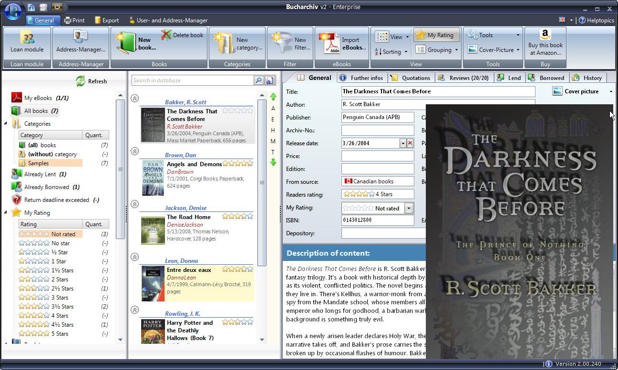This screenshot has width=618, height=370.
Task: Select the Entre deux eaux book entry
Action: pos(197,283)
